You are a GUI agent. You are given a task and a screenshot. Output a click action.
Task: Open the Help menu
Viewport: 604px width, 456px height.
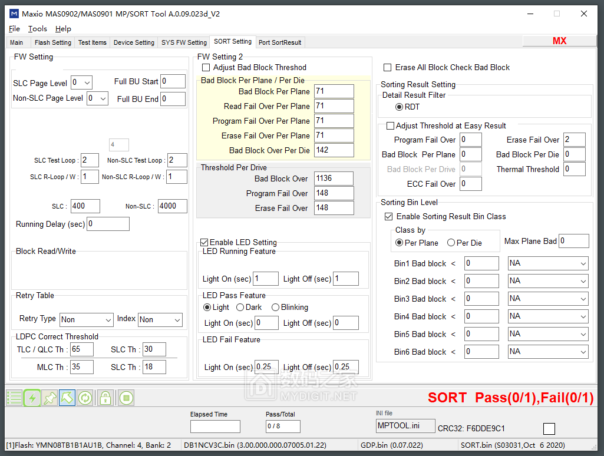coord(63,29)
